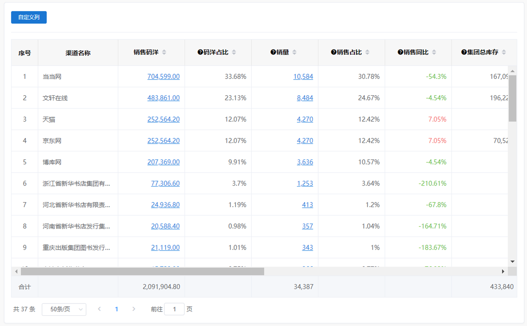Viewport: 527px width, 326px height.
Task: Sort table by 销量 column arrows
Action: 294,52
